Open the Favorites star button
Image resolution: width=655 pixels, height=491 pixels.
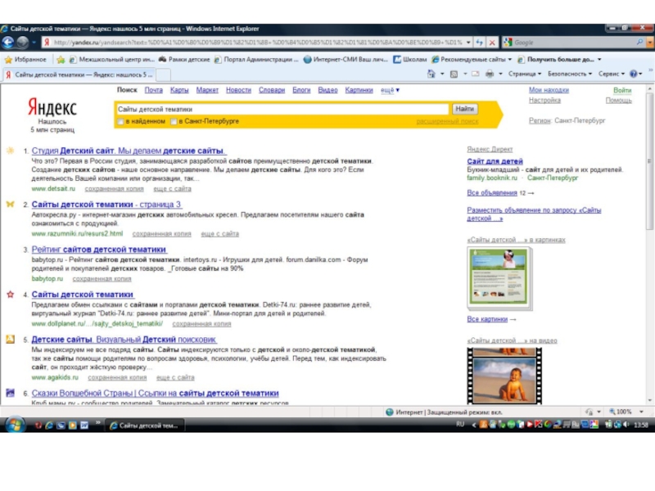(x=25, y=60)
